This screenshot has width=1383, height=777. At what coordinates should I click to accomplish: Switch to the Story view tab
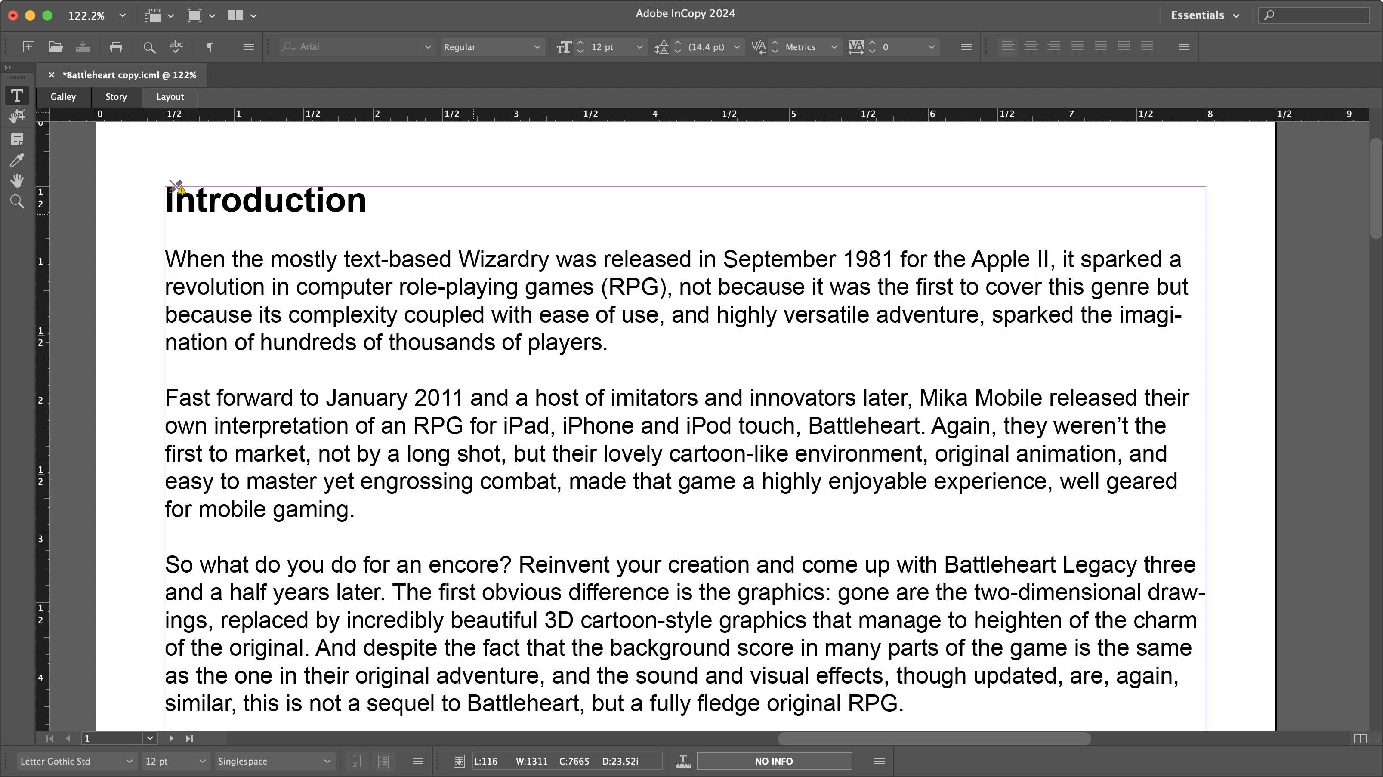115,96
